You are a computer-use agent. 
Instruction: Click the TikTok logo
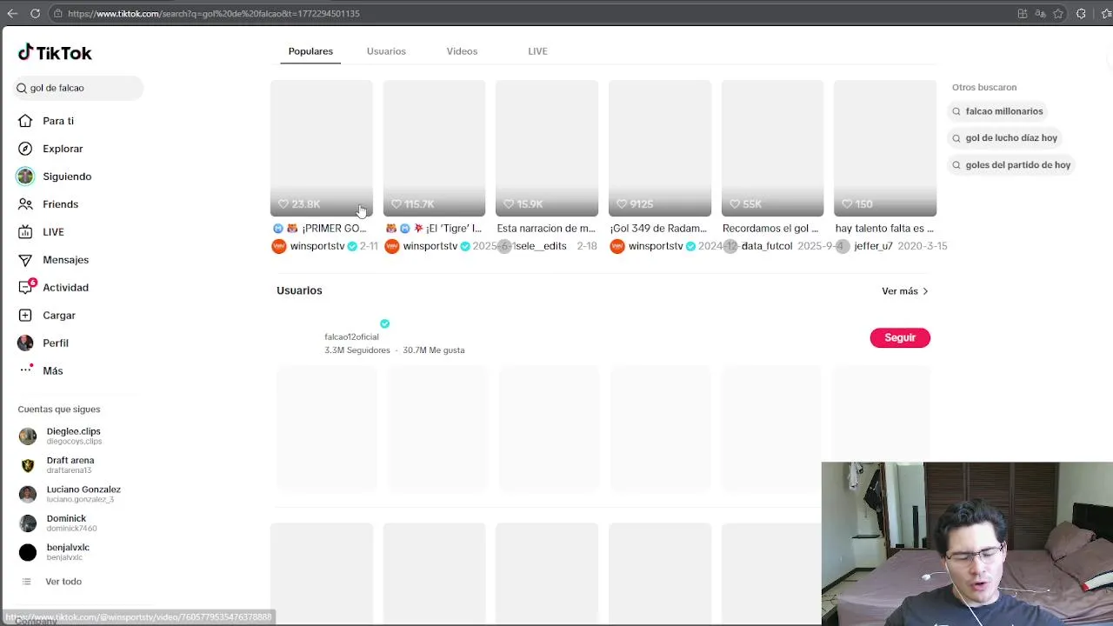coord(55,53)
